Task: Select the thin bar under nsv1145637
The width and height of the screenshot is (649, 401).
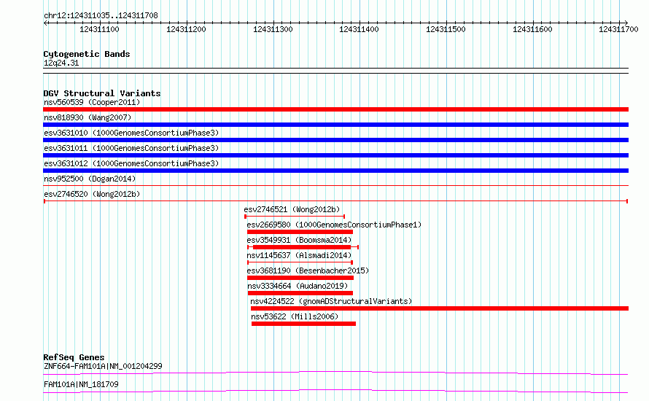Action: (x=300, y=262)
